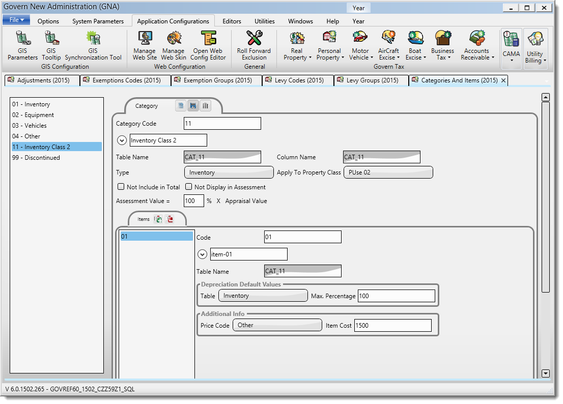The image size is (563, 404).
Task: Check Not Display in Assessment
Action: click(x=188, y=187)
